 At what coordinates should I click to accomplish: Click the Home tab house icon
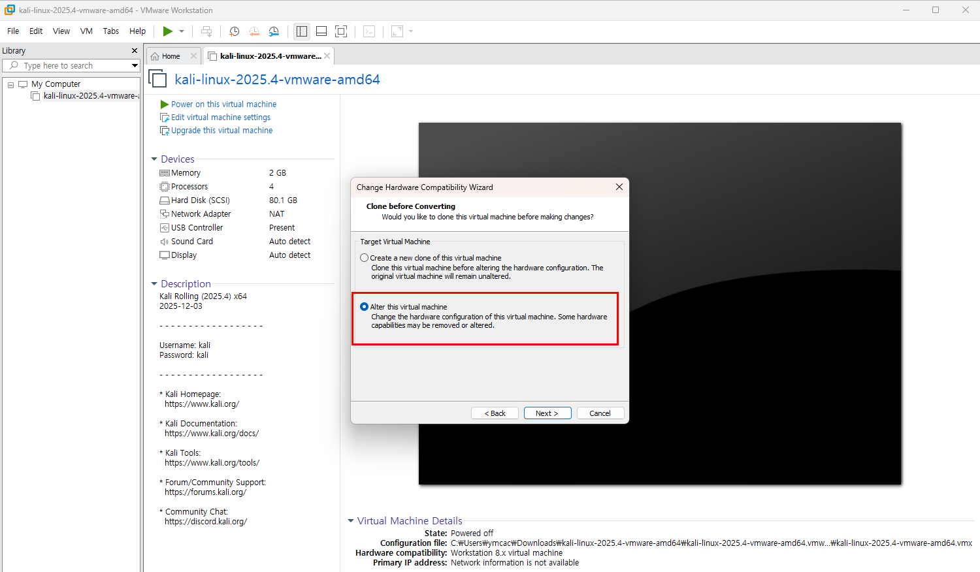155,56
